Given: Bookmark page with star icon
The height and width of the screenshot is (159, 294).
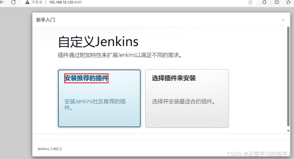Looking at the screenshot, I should pyautogui.click(x=250, y=2).
